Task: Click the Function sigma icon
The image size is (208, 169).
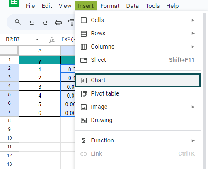Action: click(84, 141)
